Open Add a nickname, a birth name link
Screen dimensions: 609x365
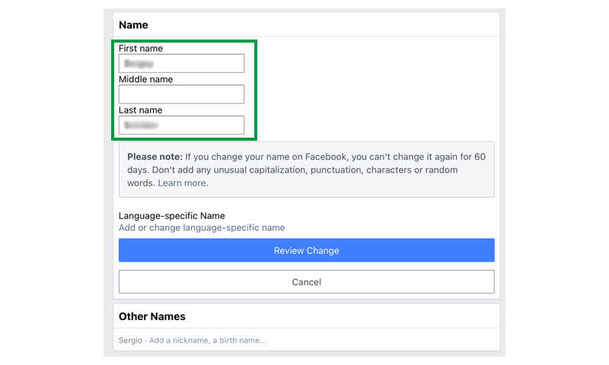click(208, 340)
